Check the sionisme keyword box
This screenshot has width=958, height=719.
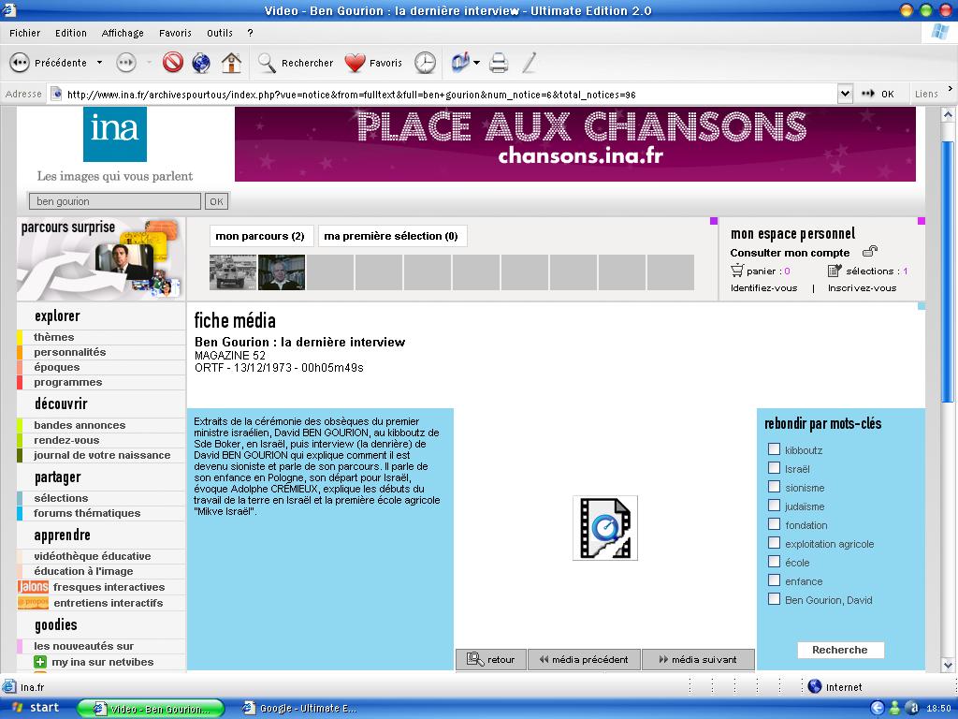pos(774,487)
